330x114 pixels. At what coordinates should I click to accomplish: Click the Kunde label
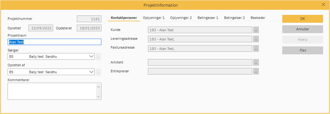click(x=116, y=30)
